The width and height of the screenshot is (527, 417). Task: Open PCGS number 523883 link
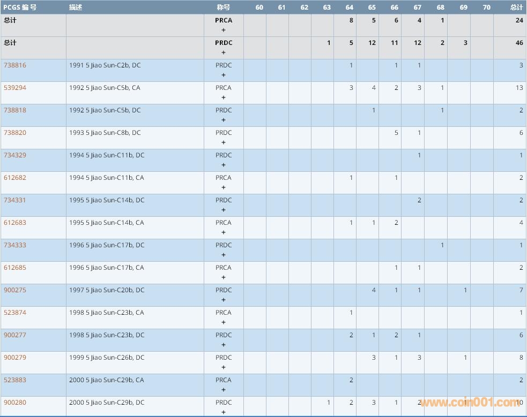(x=15, y=380)
